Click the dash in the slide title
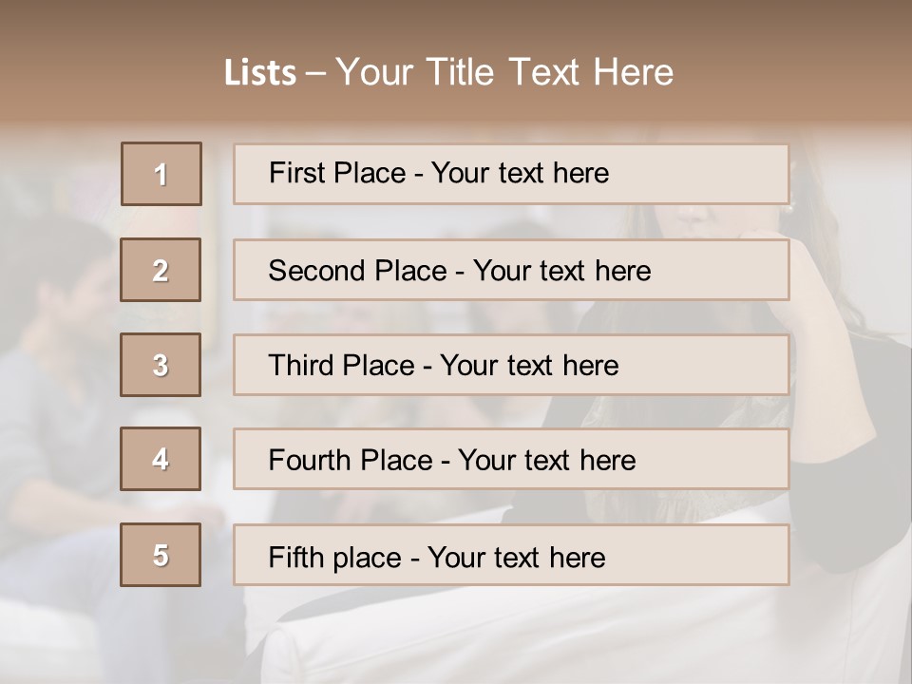Screen dimensions: 912x684 315,73
